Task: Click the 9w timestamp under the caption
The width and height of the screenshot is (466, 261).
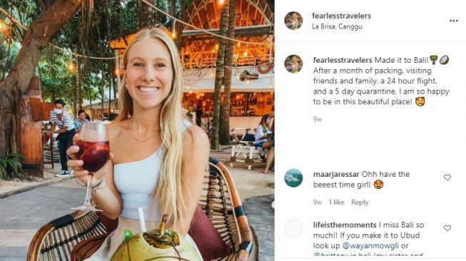Action: (317, 119)
